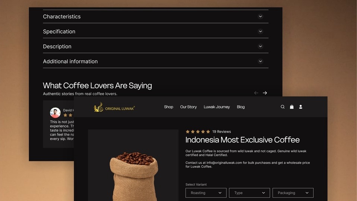This screenshot has width=357, height=201.
Task: Open the Type variant dropdown
Action: [249, 193]
